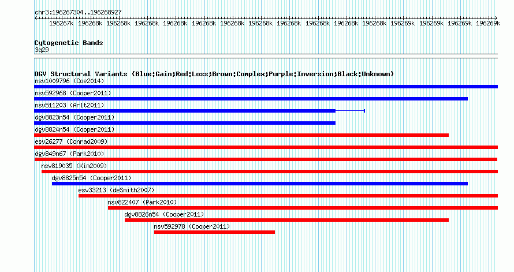This screenshot has width=514, height=272.
Task: Open nsv822407 (Park2010) label
Action: coord(142,202)
